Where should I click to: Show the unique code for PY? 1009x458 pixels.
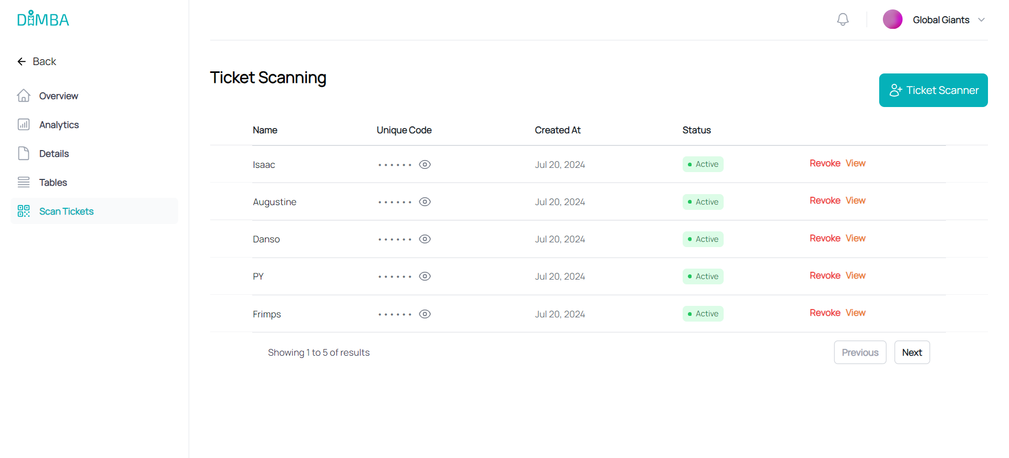coord(425,276)
